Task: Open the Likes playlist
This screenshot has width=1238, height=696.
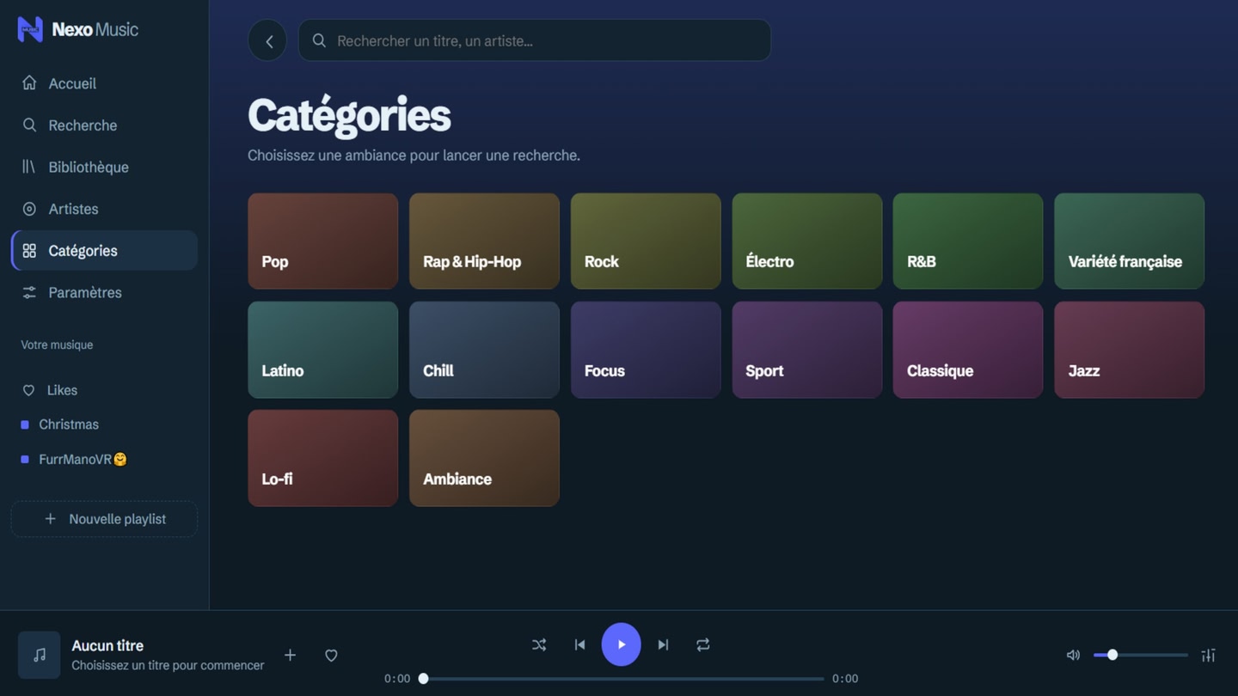Action: (104, 390)
